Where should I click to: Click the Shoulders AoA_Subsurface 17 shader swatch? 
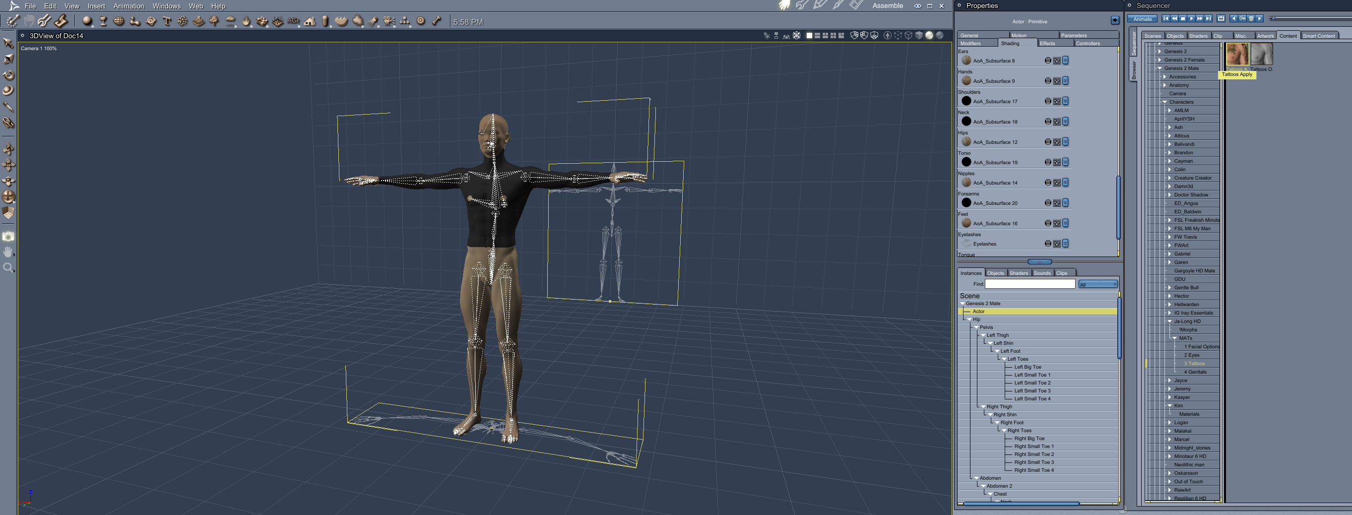point(966,101)
